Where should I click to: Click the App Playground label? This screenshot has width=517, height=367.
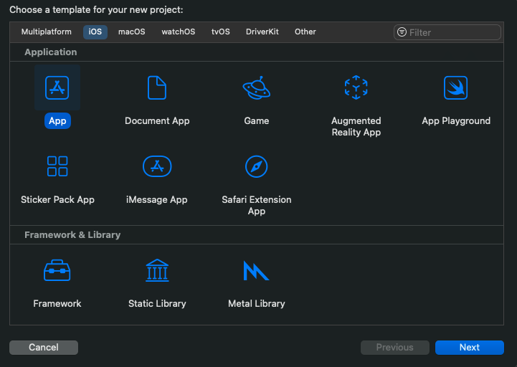[x=456, y=120]
